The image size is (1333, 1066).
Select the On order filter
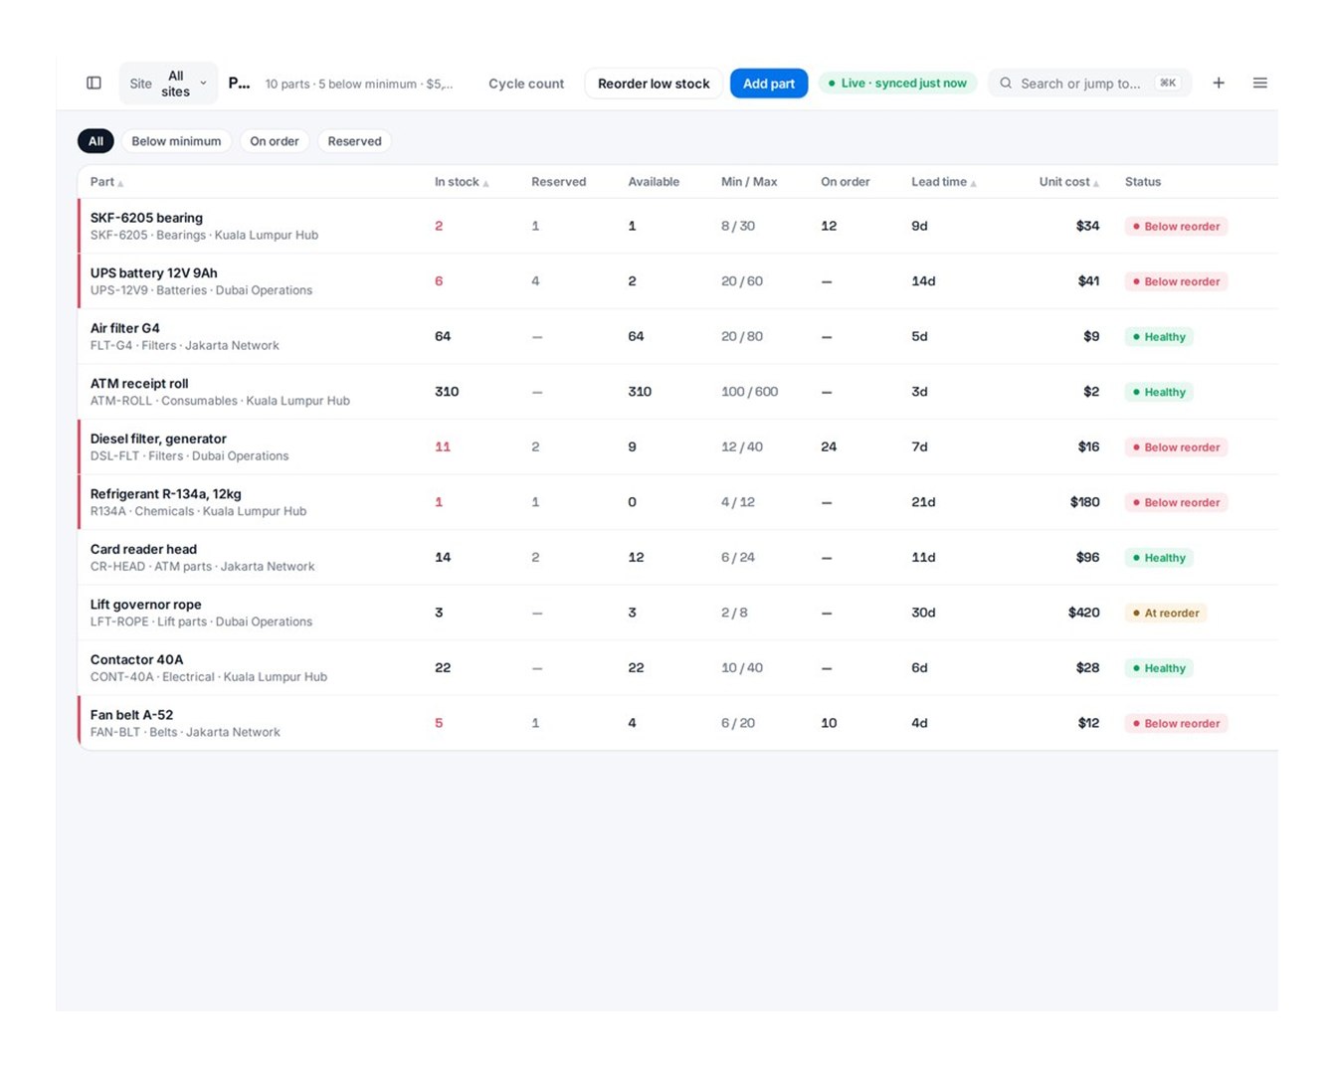click(274, 141)
